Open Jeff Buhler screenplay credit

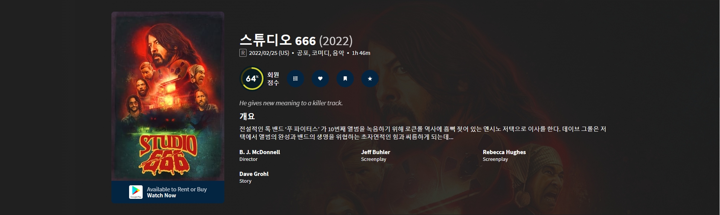point(376,152)
